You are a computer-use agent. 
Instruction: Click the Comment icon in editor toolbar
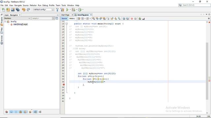[140, 19]
